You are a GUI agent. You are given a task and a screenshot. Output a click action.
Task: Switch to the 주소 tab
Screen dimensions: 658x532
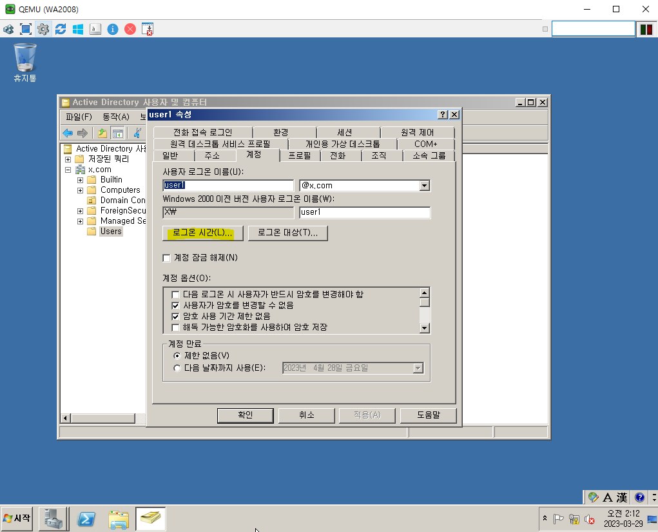[212, 156]
